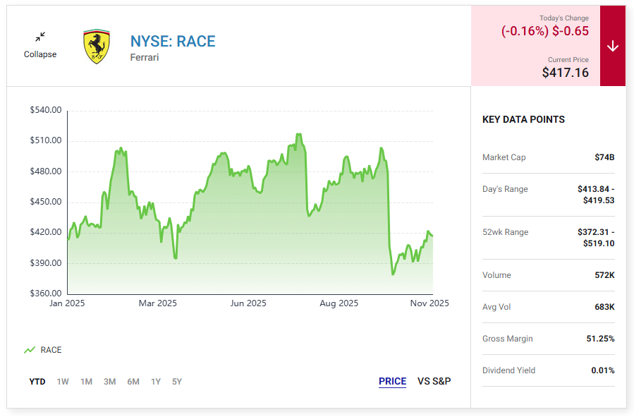Click the Ferrari prancing horse logo

[97, 47]
